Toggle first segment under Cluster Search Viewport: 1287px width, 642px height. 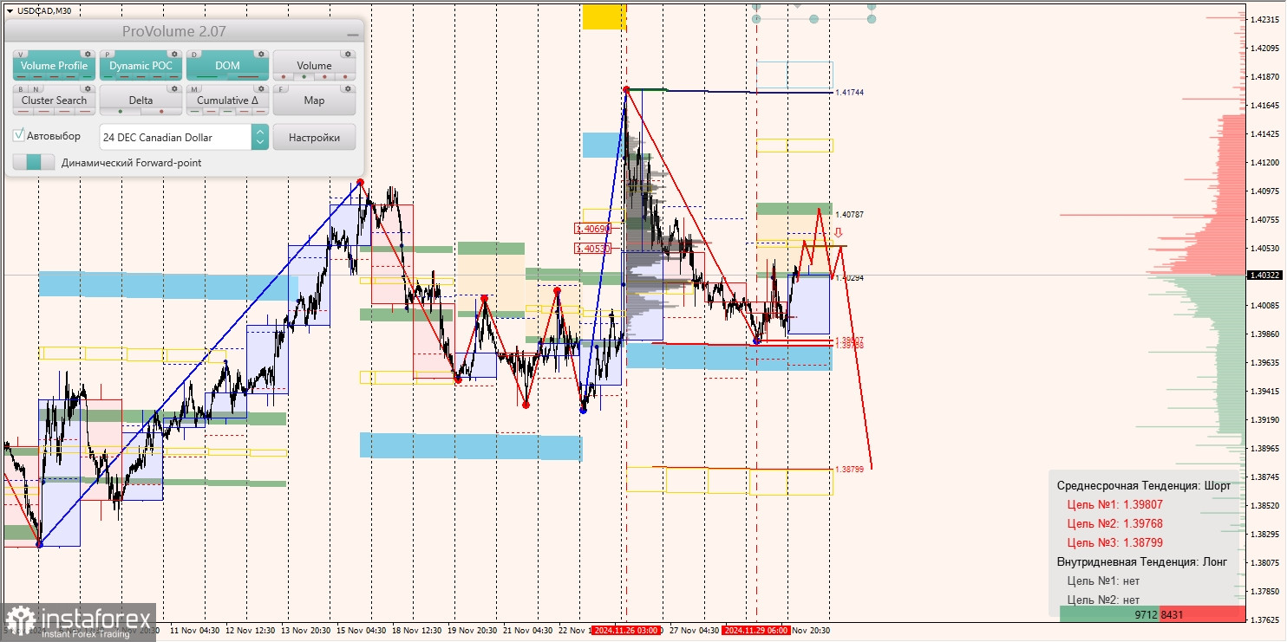pyautogui.click(x=23, y=111)
